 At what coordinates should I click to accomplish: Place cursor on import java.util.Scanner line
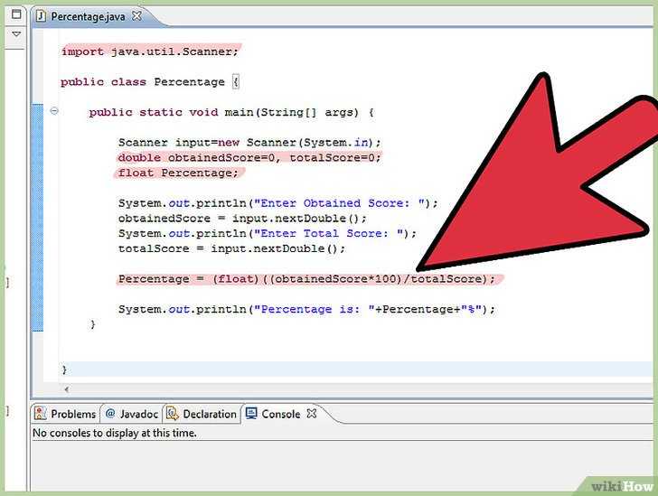(150, 51)
